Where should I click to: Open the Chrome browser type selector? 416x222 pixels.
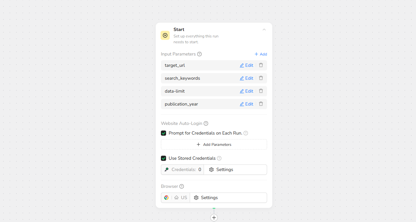coord(166,198)
